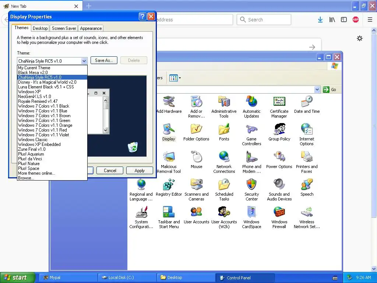
Task: Open Administrative Tools icon
Action: point(224,107)
